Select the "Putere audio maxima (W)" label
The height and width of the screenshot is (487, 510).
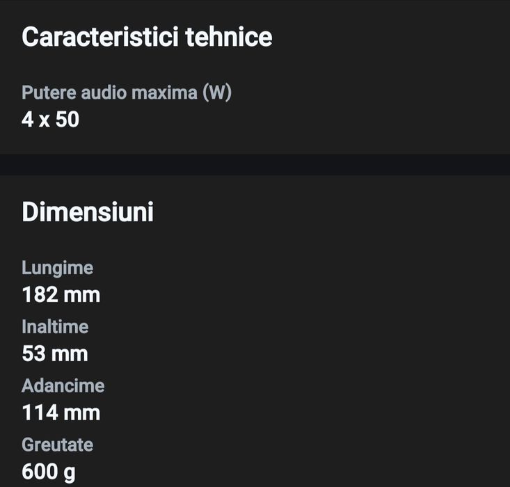point(126,93)
